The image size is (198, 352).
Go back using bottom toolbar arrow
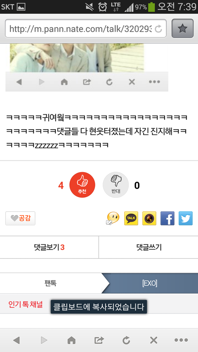coord(16,340)
